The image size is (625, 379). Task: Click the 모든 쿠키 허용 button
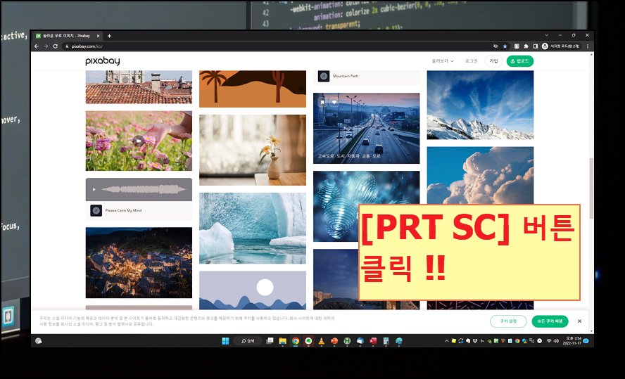click(550, 321)
